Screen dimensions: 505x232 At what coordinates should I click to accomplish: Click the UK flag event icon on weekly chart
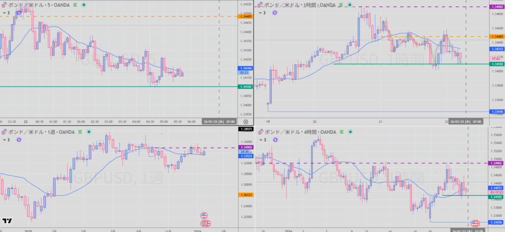pos(204,223)
